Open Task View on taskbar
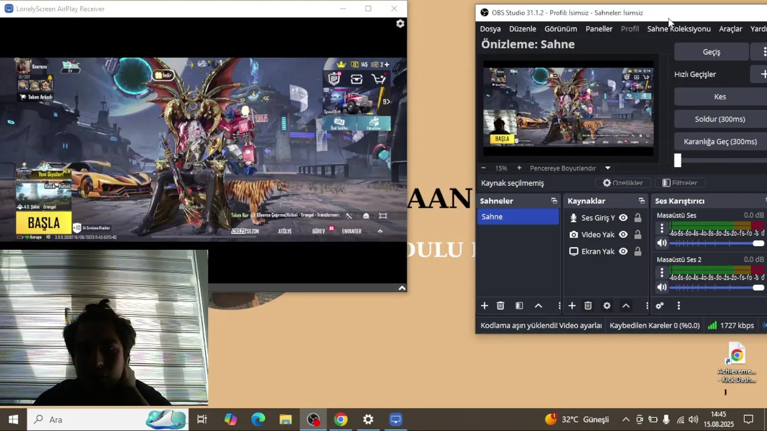Screen dimensions: 767x431 [x=202, y=420]
